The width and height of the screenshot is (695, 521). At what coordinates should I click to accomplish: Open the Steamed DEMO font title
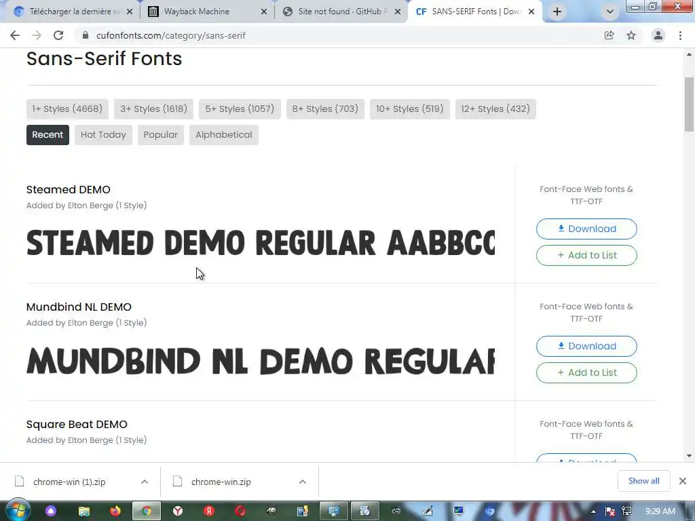tap(69, 190)
